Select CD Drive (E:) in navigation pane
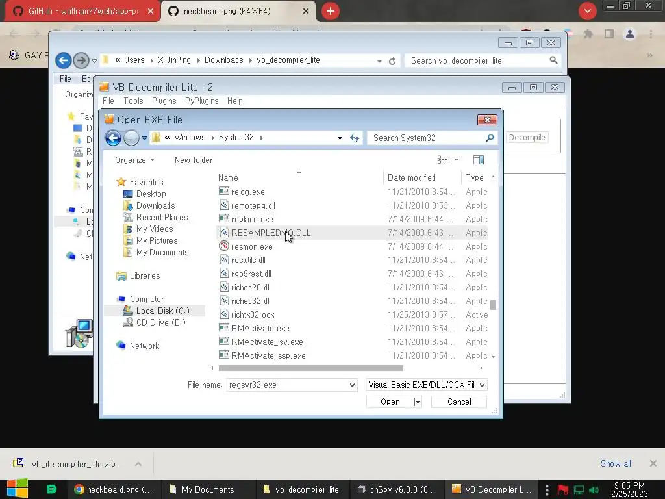Image resolution: width=665 pixels, height=499 pixels. click(161, 322)
